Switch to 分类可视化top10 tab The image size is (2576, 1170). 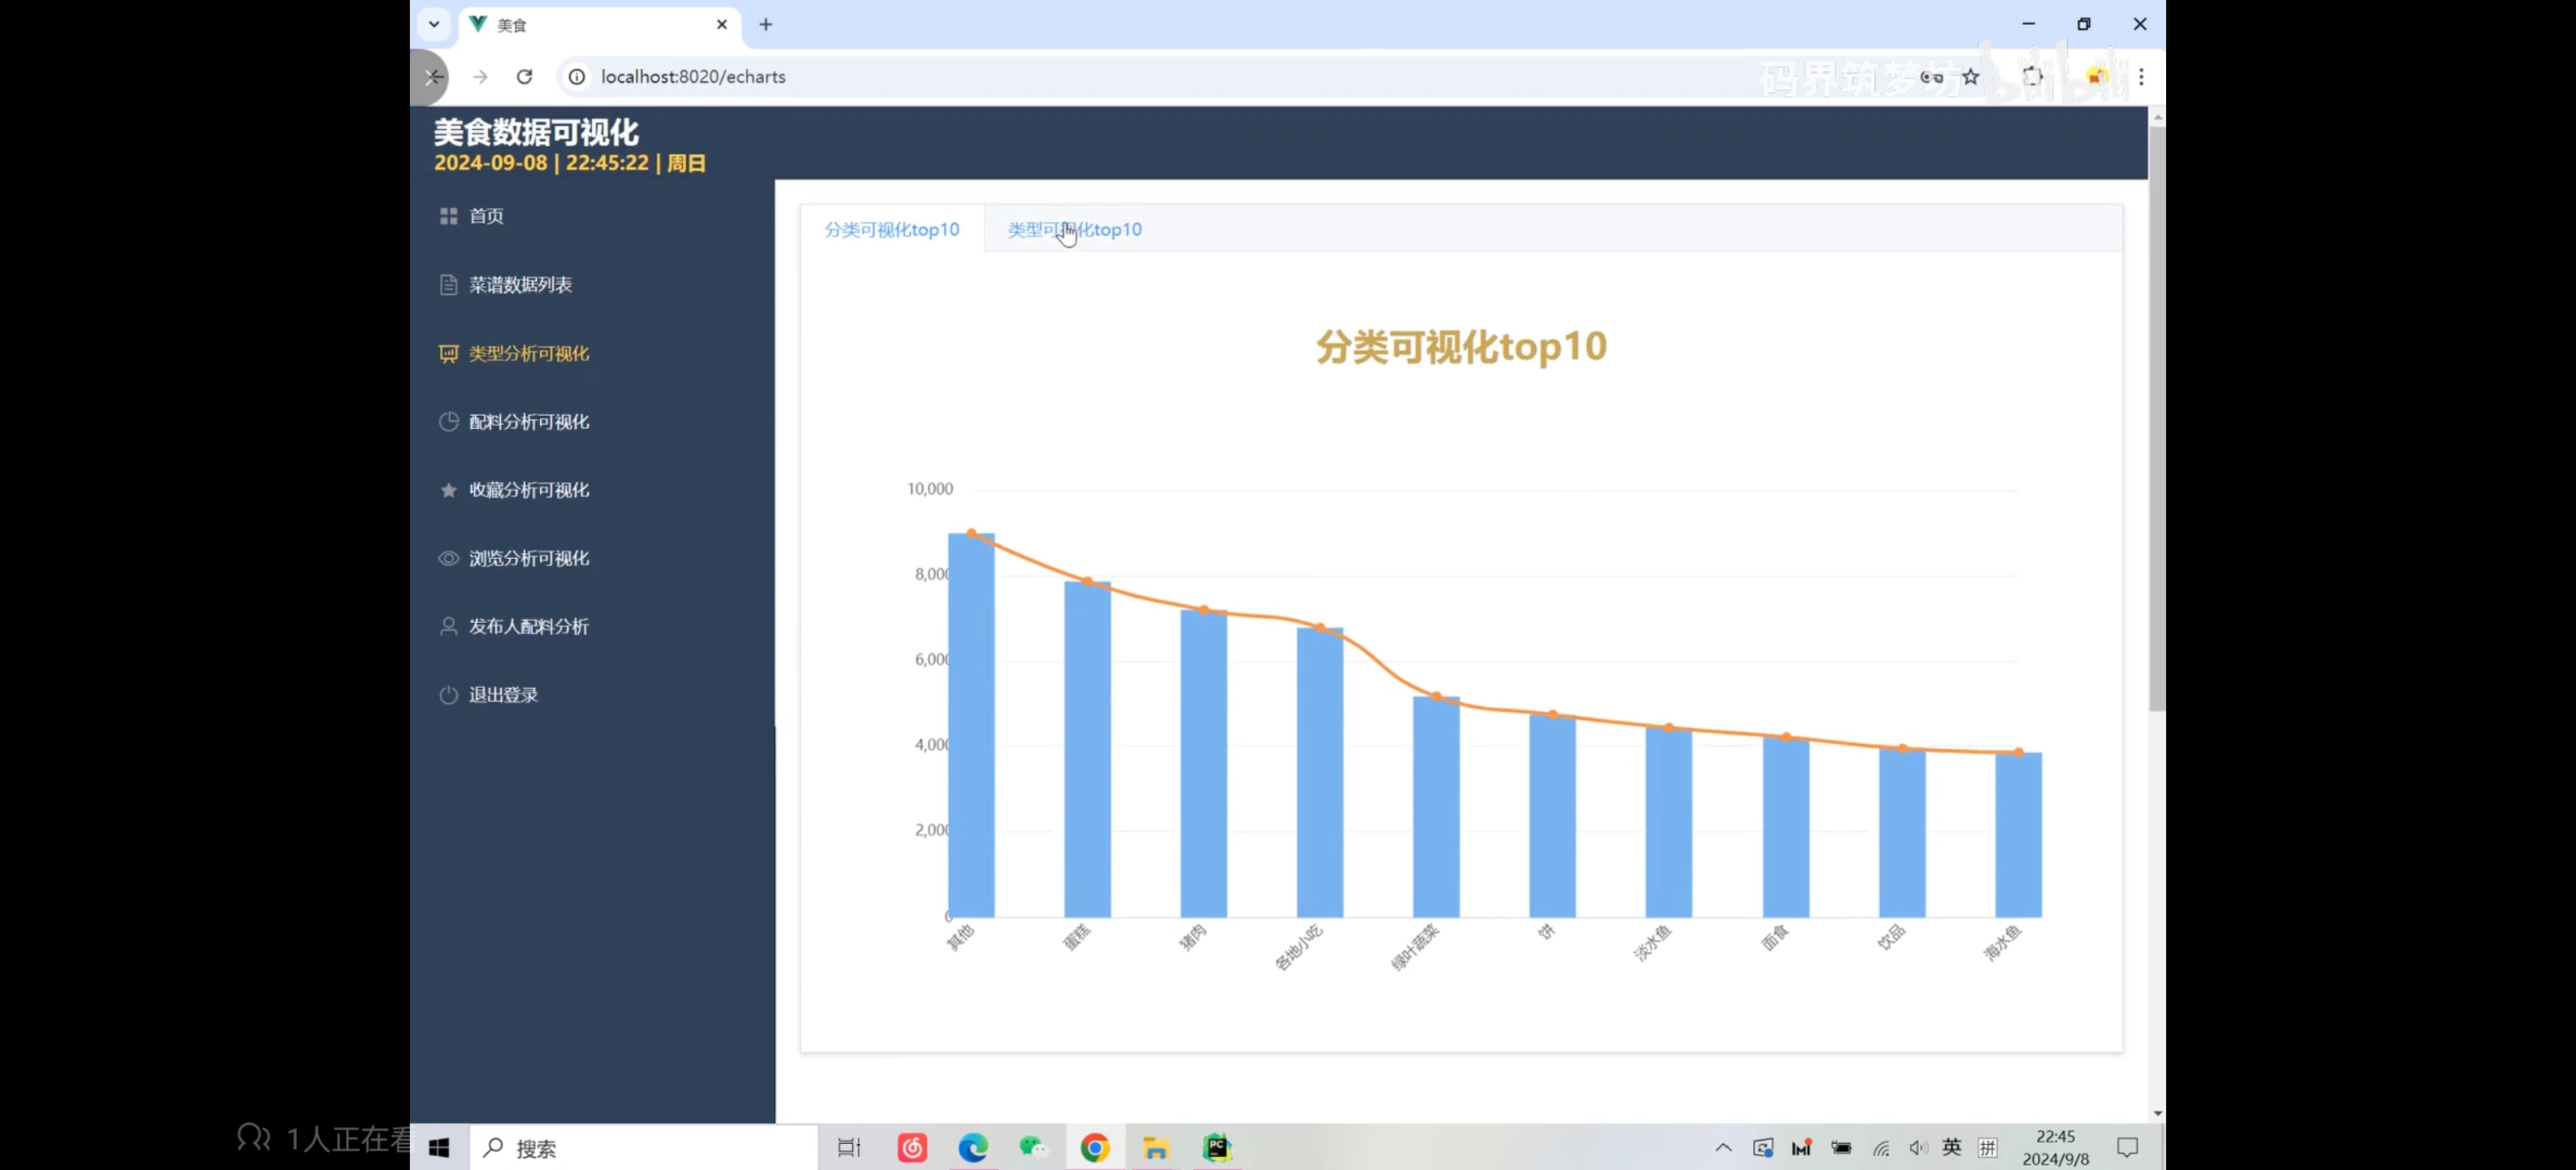tap(892, 230)
